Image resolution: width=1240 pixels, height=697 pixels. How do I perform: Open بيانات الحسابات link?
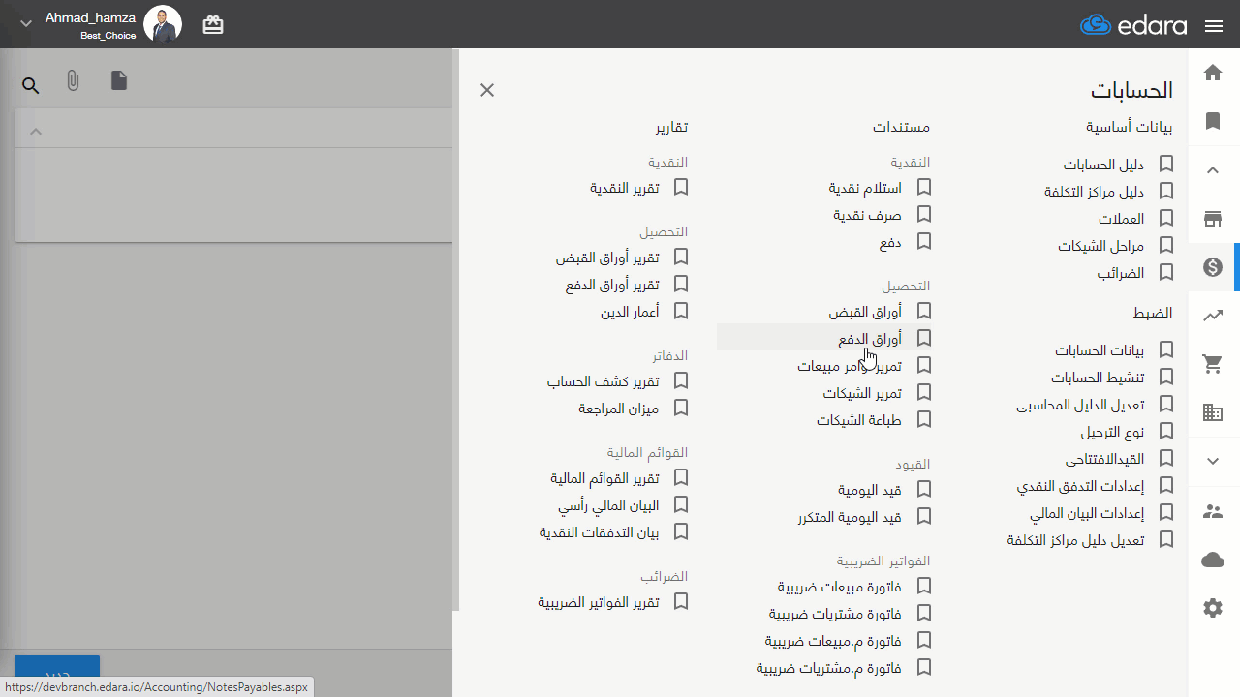click(1100, 350)
